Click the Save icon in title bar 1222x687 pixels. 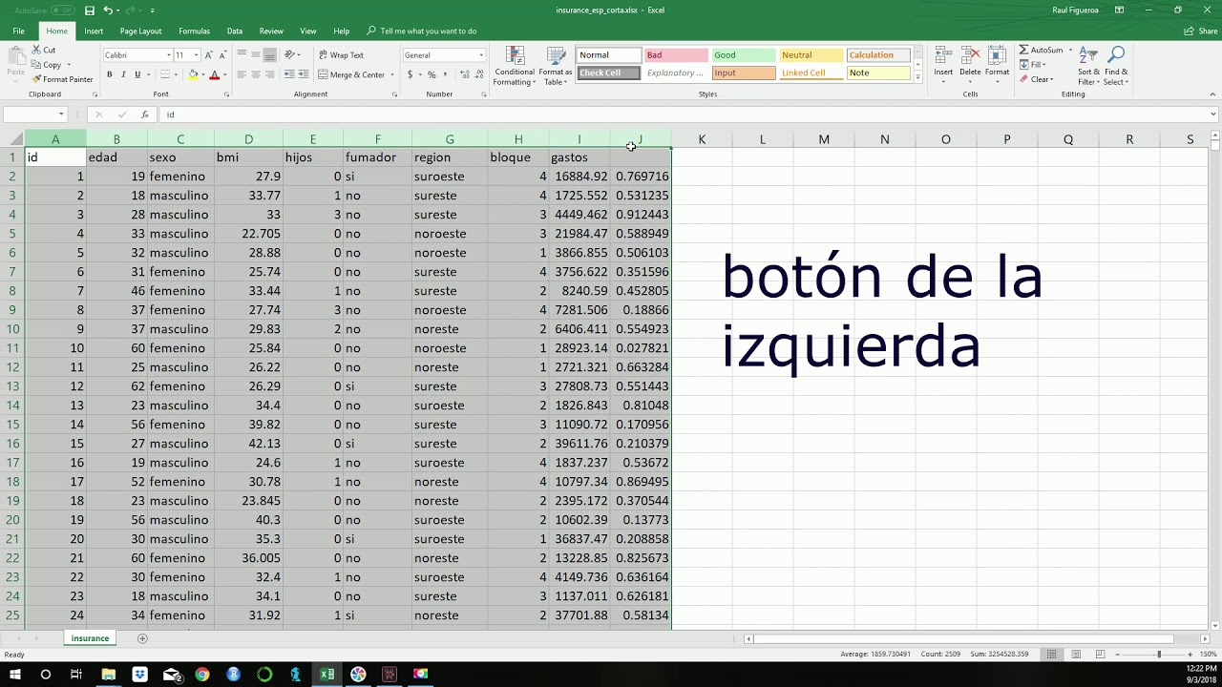pyautogui.click(x=90, y=10)
